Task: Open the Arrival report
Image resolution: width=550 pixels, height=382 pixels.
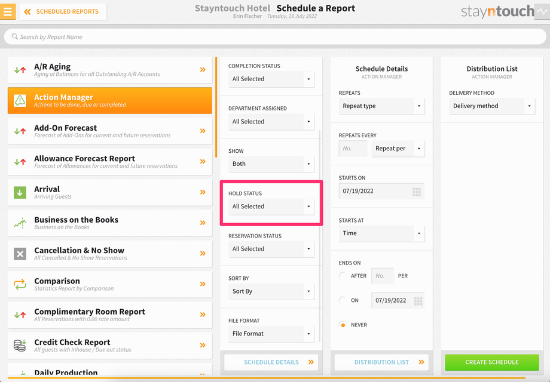Action: (x=110, y=192)
